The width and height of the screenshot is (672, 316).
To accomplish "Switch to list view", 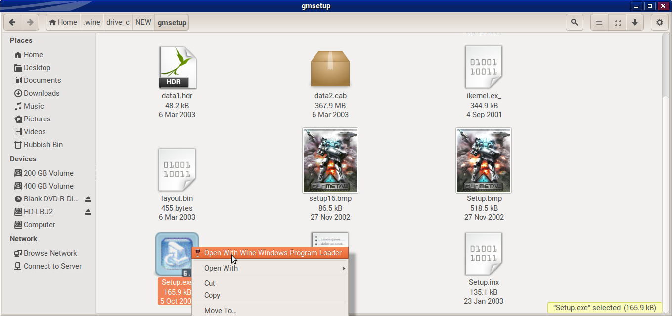I will coord(599,22).
